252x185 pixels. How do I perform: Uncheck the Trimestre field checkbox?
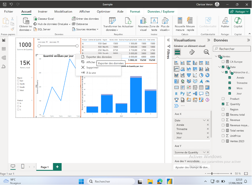[230, 83]
